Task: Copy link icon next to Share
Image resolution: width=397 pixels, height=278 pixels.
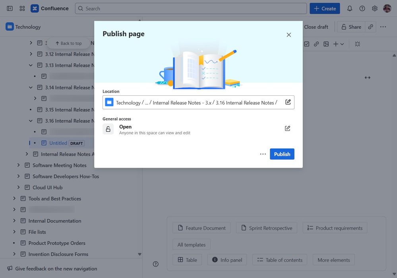Action: click(x=370, y=27)
